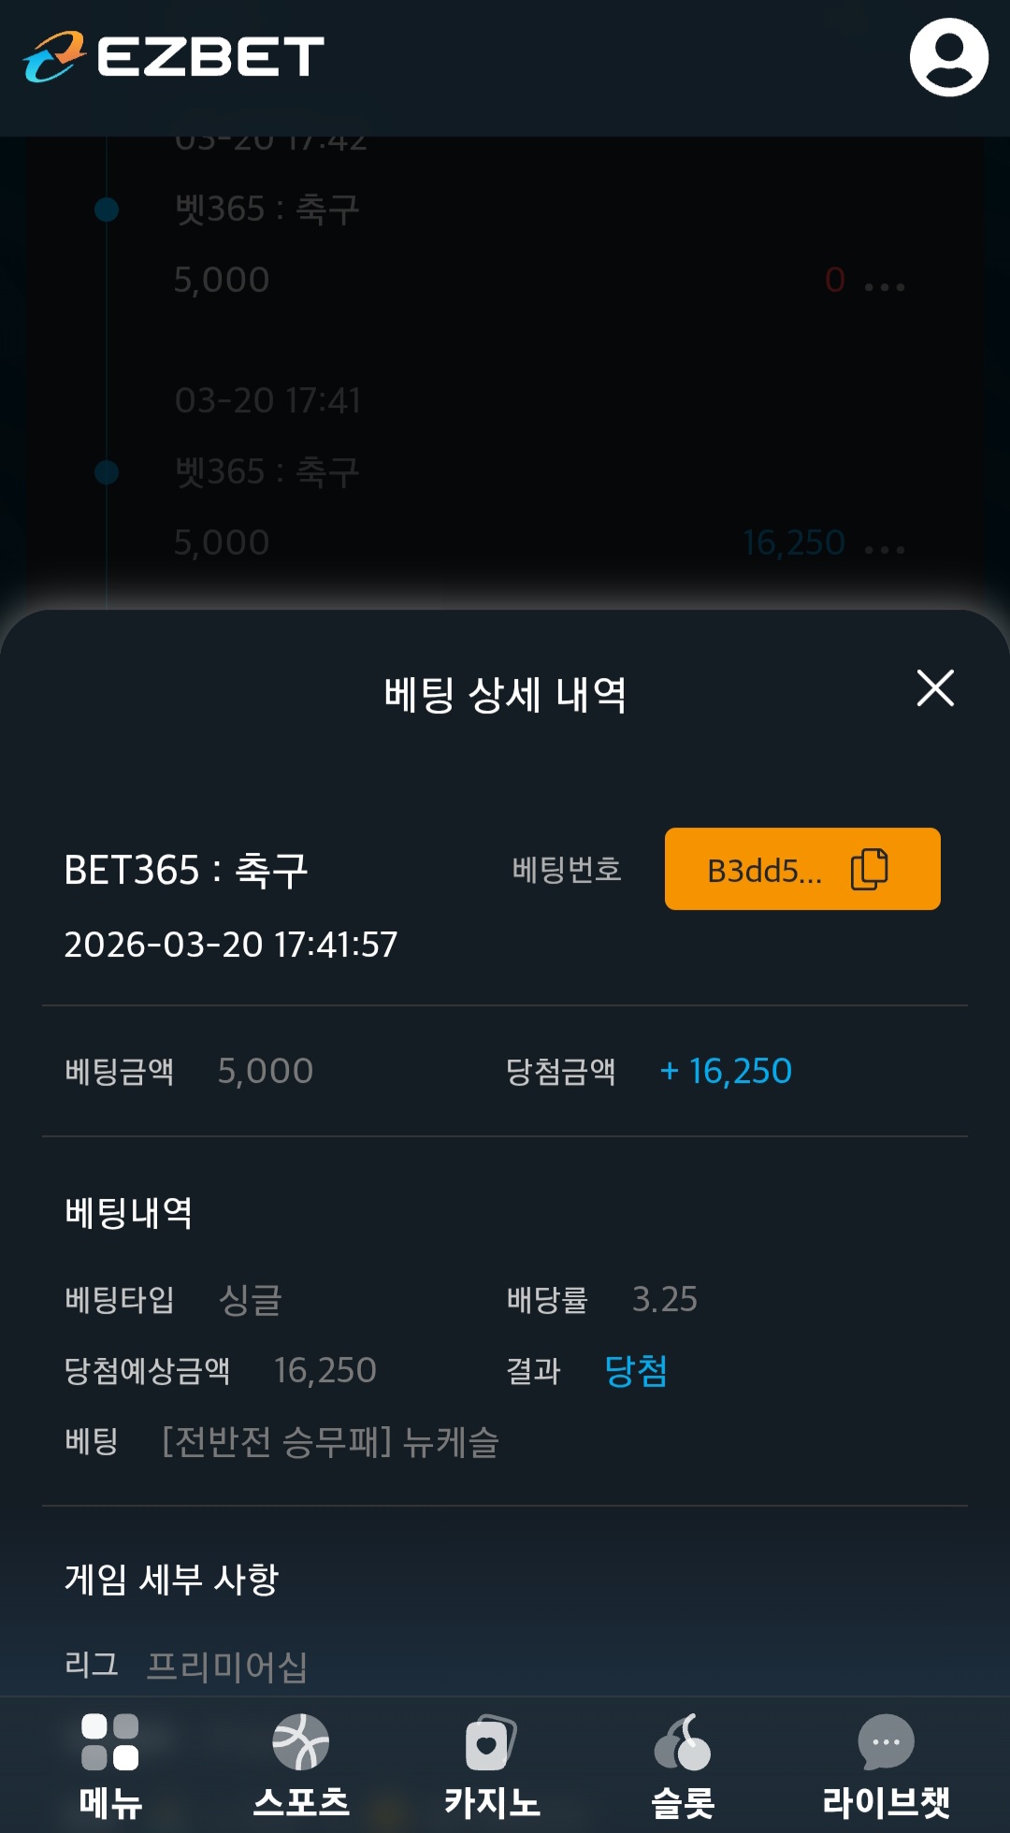Click the + 16,250 winning amount

(x=727, y=1071)
